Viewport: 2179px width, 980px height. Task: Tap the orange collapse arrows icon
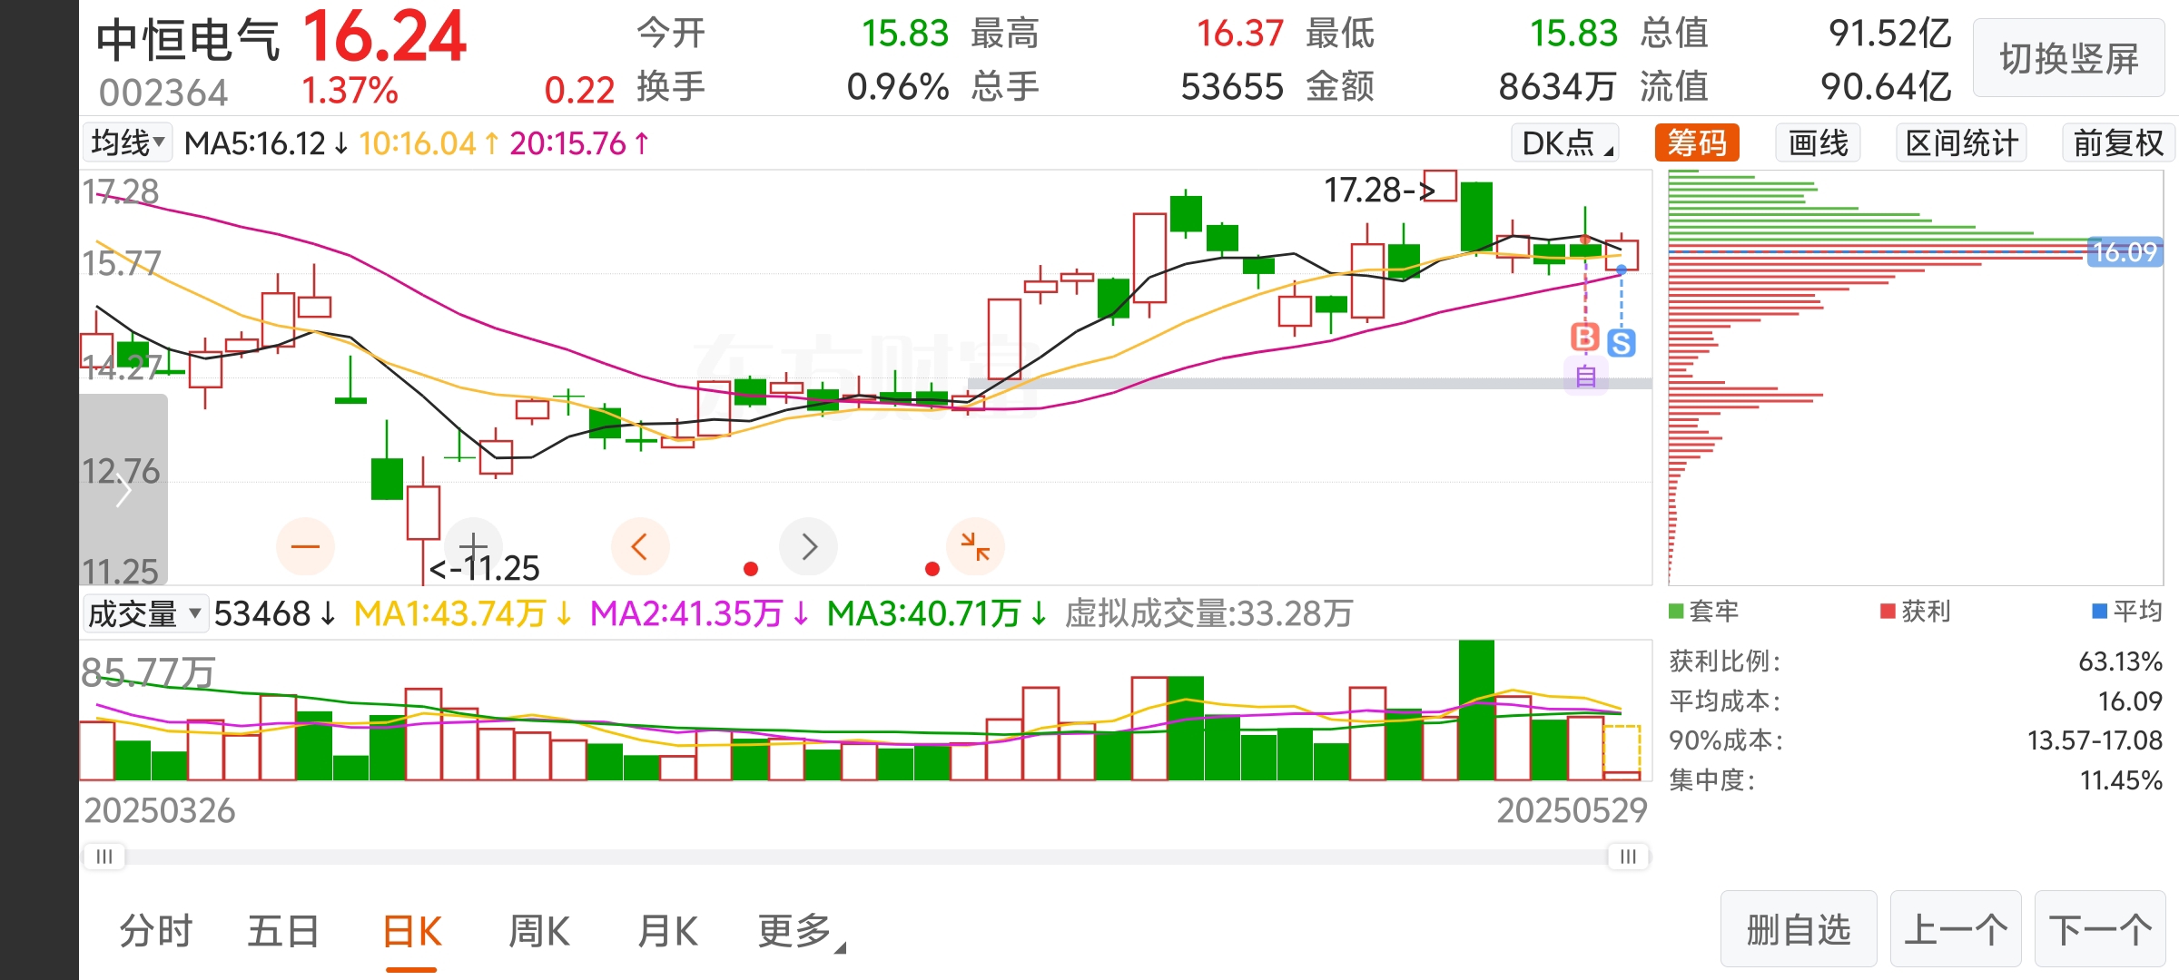[x=975, y=546]
